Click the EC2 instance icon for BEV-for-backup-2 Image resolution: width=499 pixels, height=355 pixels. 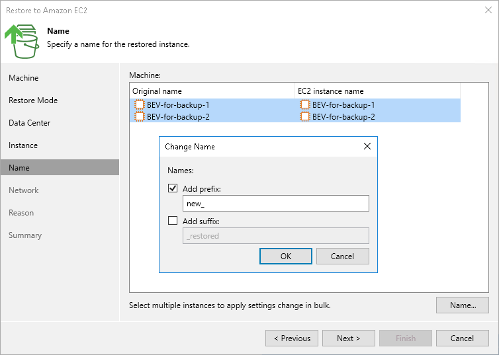[x=304, y=117]
